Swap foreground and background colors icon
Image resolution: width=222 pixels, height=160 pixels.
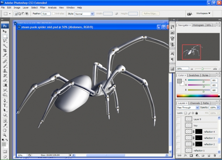click(x=7, y=140)
